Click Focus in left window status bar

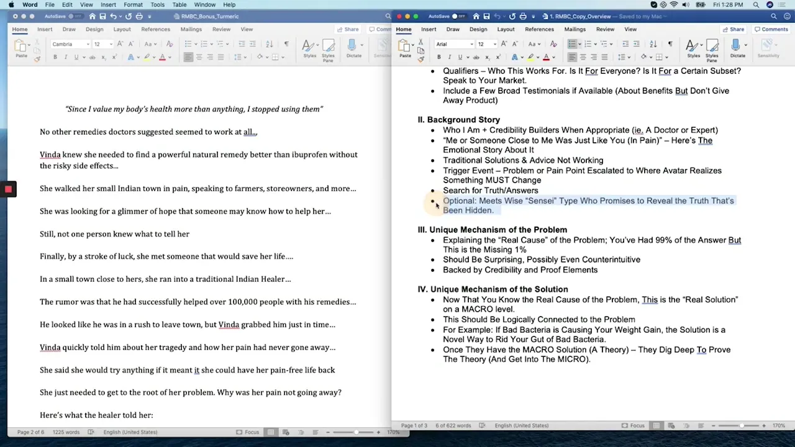pos(247,432)
